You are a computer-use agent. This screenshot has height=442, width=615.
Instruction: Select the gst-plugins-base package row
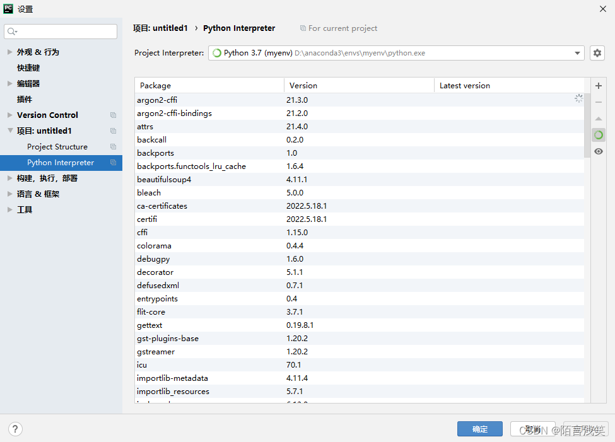360,339
